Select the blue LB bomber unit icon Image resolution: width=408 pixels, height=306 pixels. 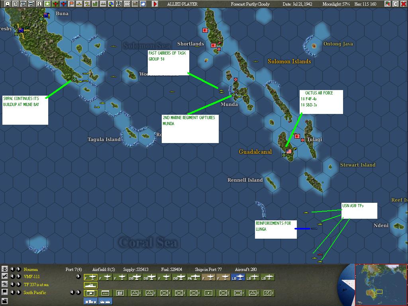238,277
